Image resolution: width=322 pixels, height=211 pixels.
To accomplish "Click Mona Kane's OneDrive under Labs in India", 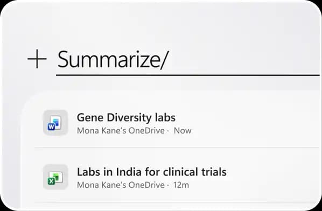I will 121,185.
